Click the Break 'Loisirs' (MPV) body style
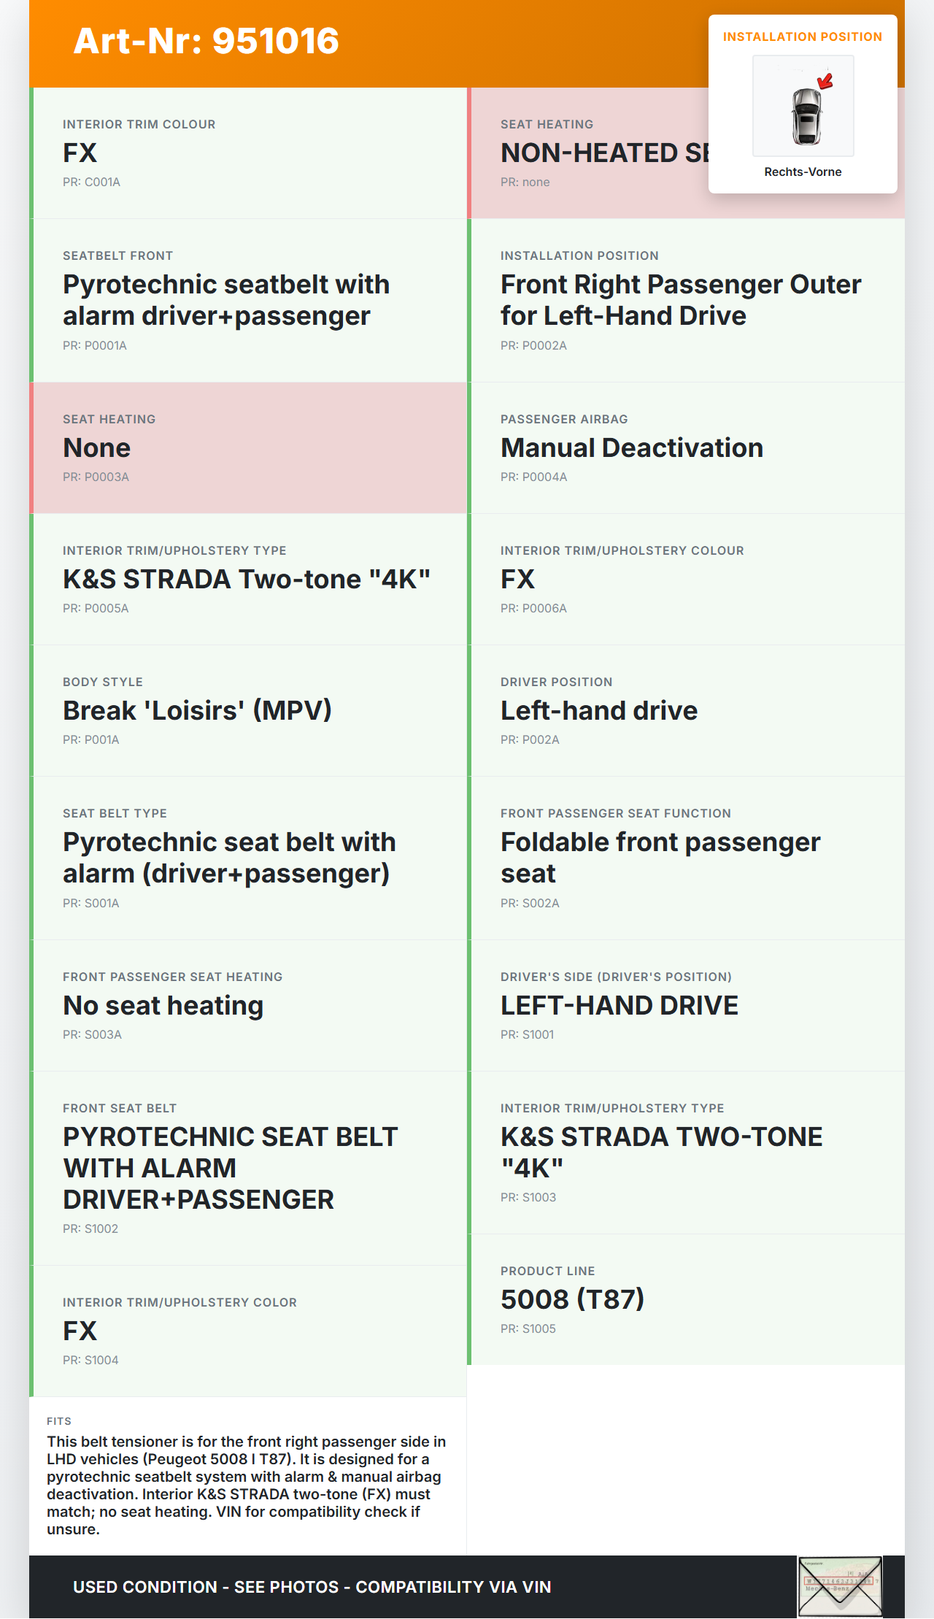The image size is (934, 1619). tap(248, 710)
